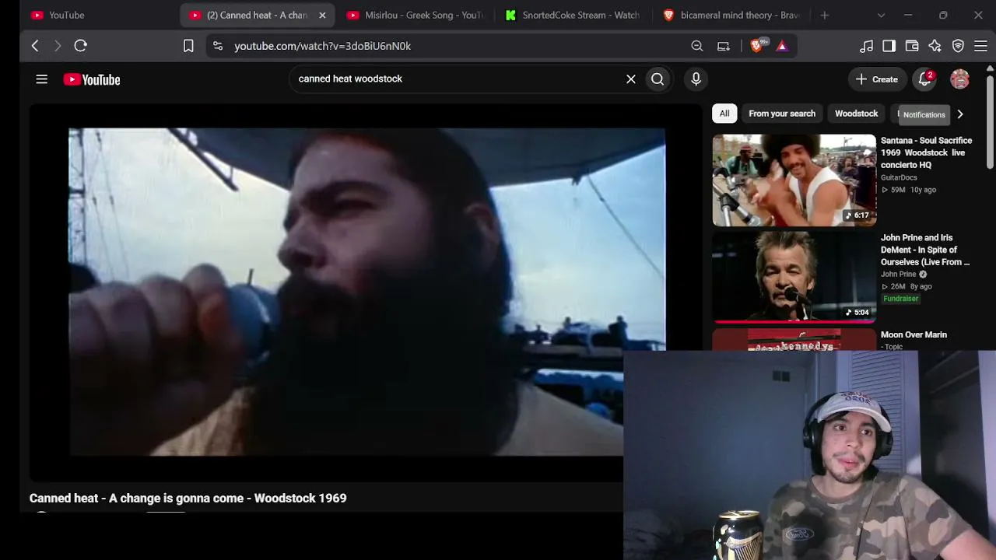Image resolution: width=996 pixels, height=560 pixels.
Task: Open the John Prine video thumbnail
Action: pos(794,277)
